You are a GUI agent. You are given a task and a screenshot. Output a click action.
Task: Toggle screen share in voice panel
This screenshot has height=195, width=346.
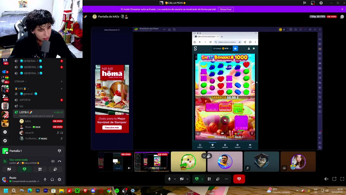[24, 169]
